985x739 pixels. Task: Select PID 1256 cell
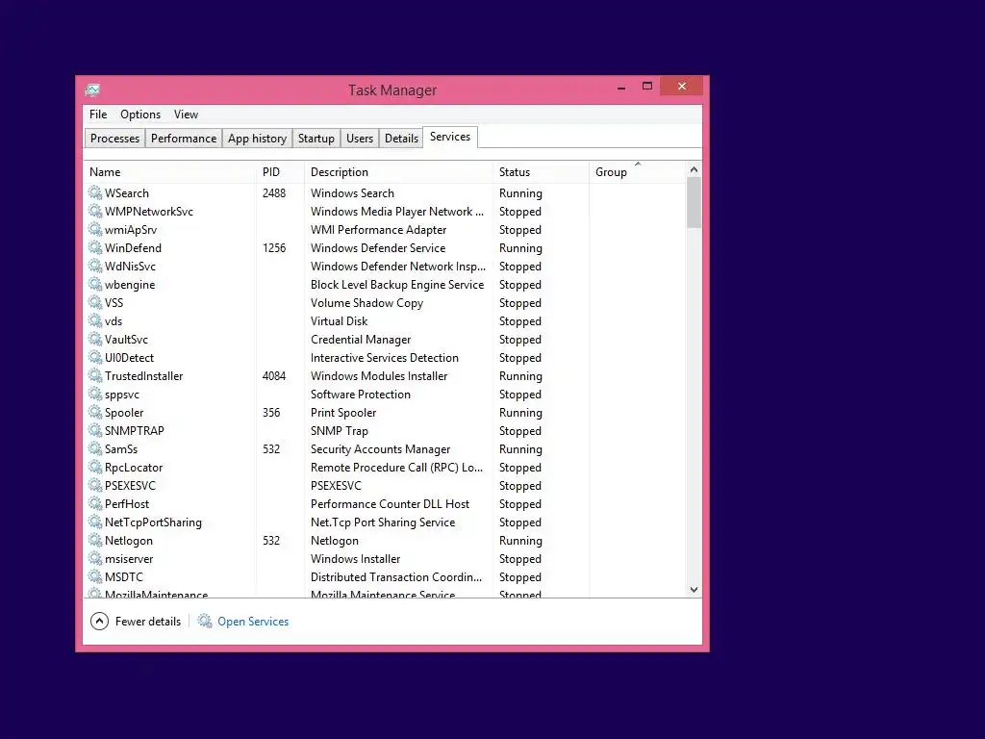pos(274,247)
